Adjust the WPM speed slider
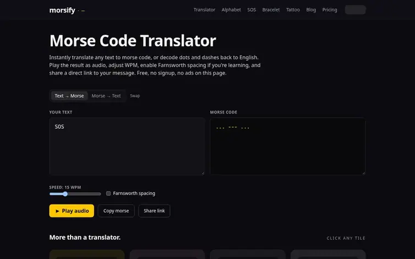Viewport: 415px width, 259px height. [x=75, y=194]
